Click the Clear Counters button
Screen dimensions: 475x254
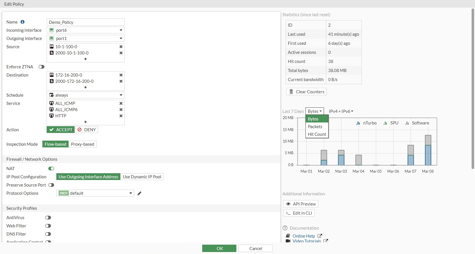pos(307,92)
